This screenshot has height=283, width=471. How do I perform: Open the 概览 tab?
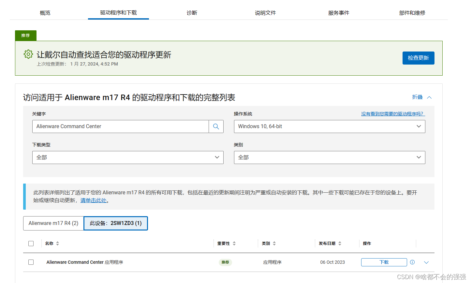tap(45, 13)
